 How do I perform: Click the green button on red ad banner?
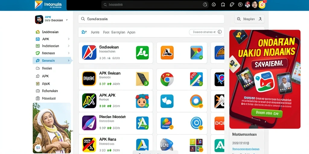267,113
